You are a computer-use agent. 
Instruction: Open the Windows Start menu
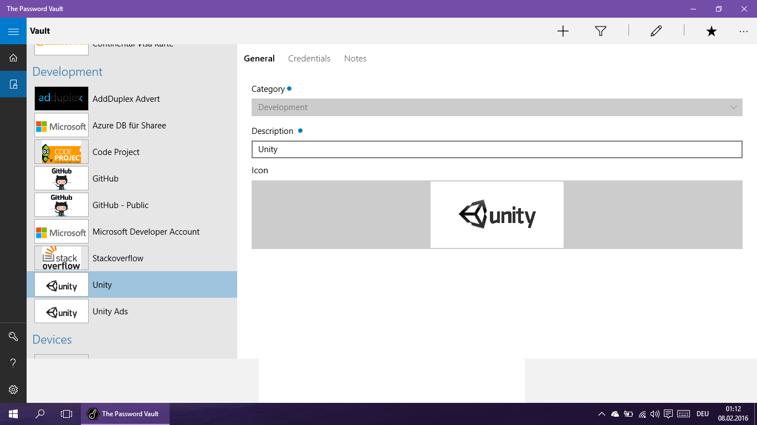[x=13, y=414]
